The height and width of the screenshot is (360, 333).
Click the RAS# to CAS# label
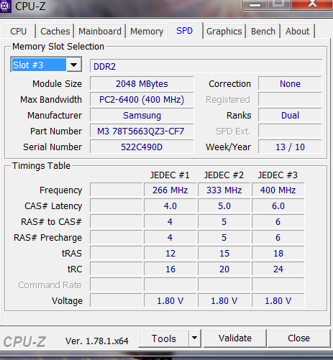pos(51,222)
